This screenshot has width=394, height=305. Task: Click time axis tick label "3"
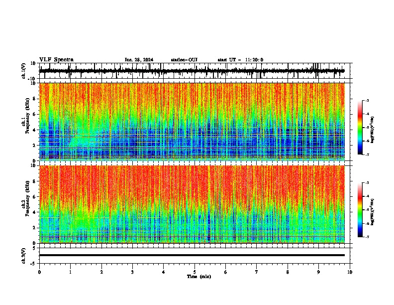click(x=132, y=272)
